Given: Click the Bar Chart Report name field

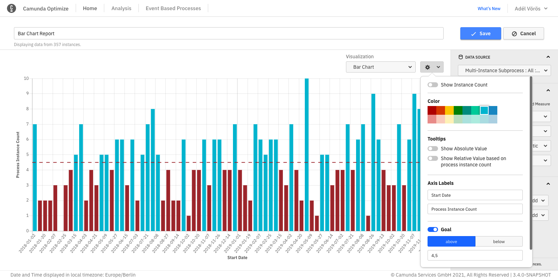Looking at the screenshot, I should [x=228, y=33].
